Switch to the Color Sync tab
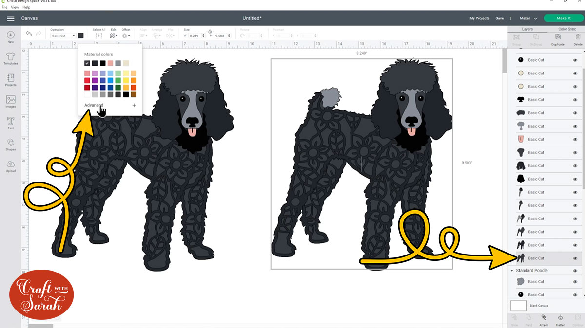 (567, 29)
